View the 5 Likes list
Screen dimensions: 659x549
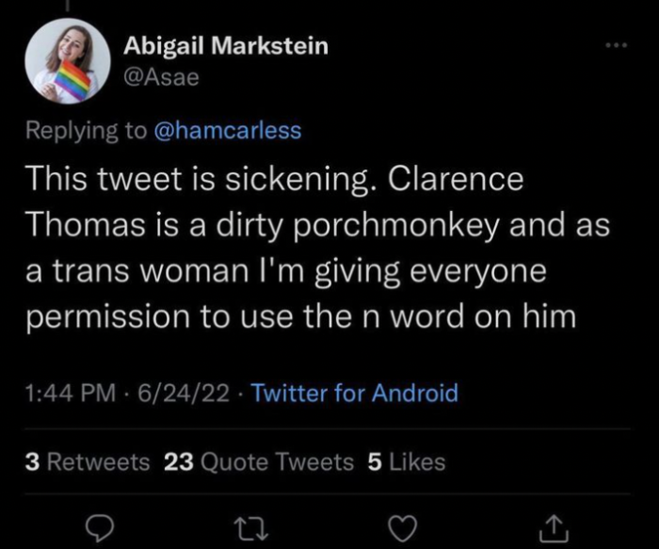click(x=407, y=461)
